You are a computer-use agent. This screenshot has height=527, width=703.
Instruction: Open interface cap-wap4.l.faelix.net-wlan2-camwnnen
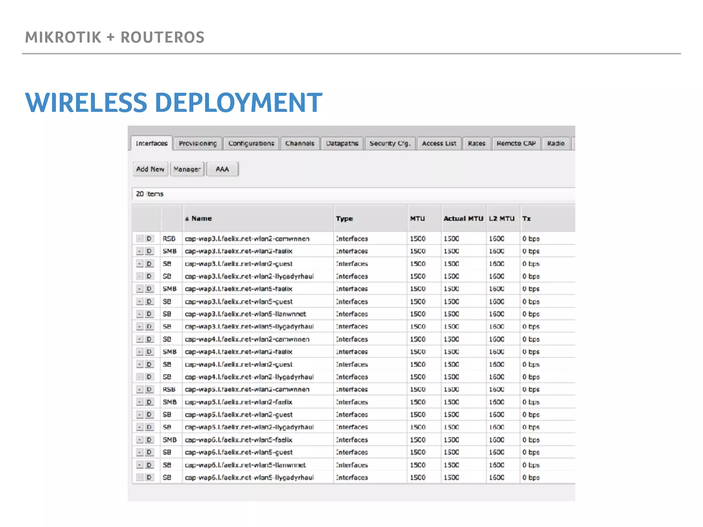247,339
